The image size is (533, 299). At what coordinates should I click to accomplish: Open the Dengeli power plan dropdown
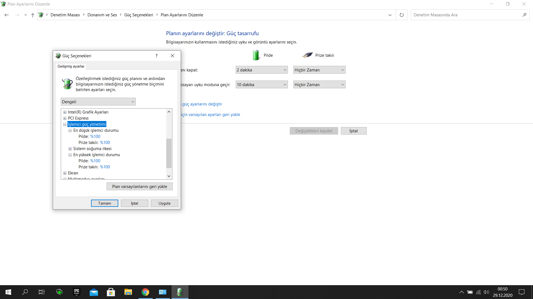tap(98, 102)
